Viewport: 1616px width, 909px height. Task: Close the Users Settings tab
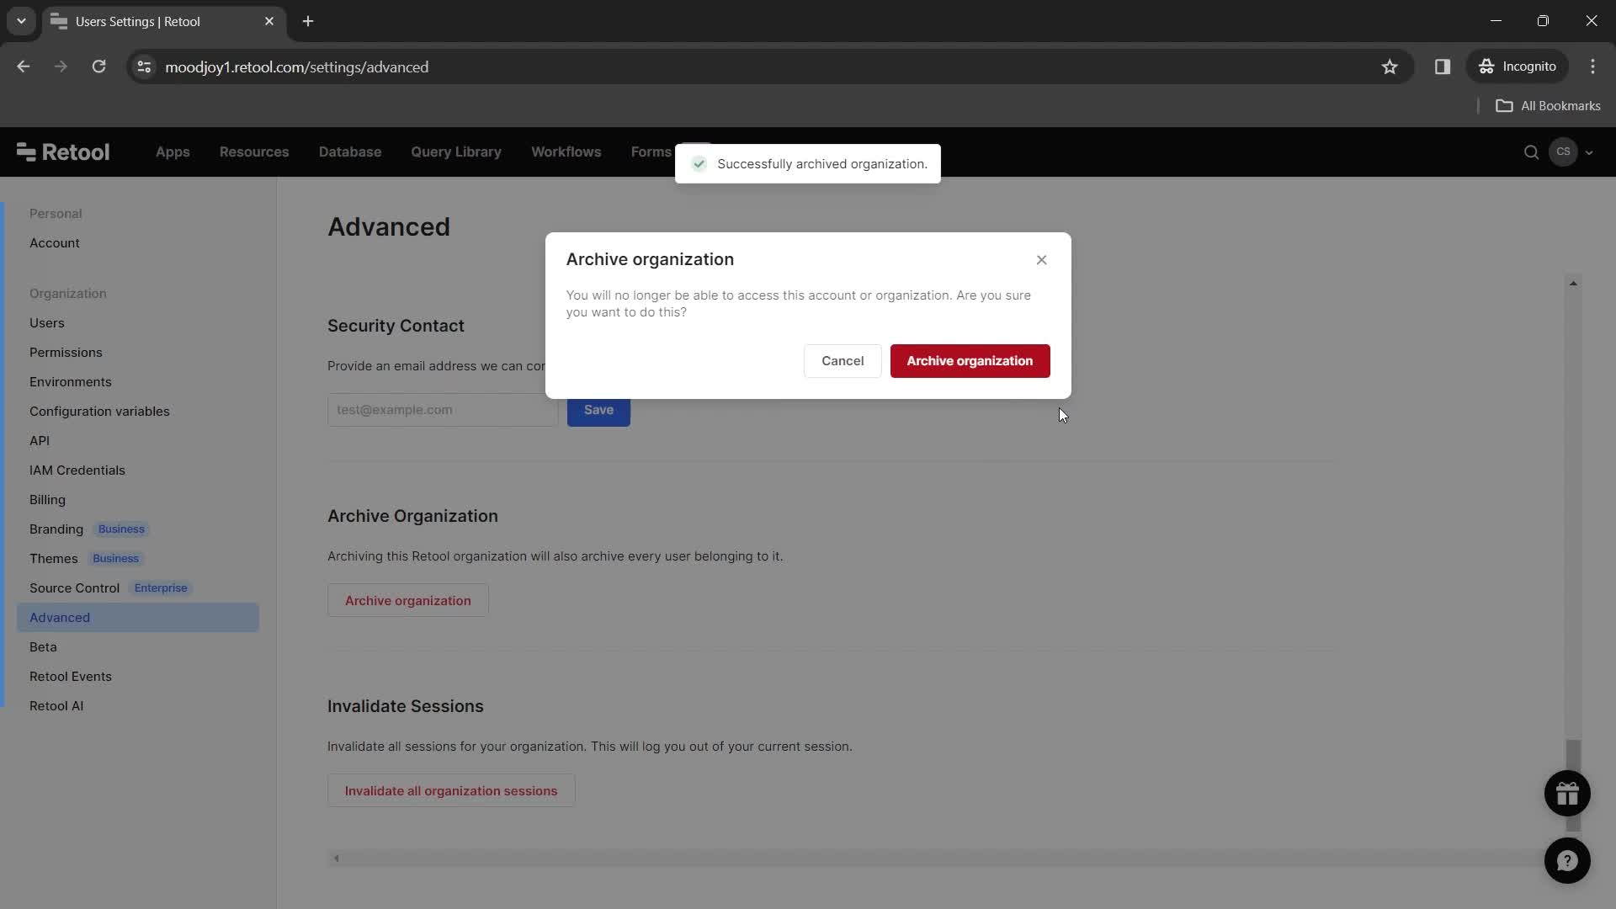pos(269,21)
